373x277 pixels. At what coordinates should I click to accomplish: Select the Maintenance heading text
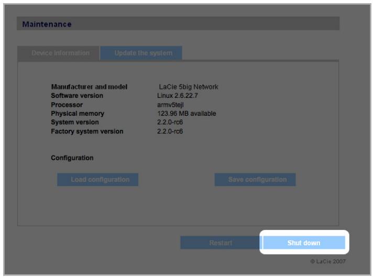click(x=47, y=24)
